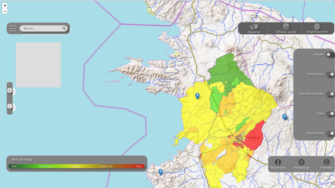The image size is (335, 188).
Task: Select the Temperatura thermometer icon
Action: pyautogui.click(x=278, y=162)
